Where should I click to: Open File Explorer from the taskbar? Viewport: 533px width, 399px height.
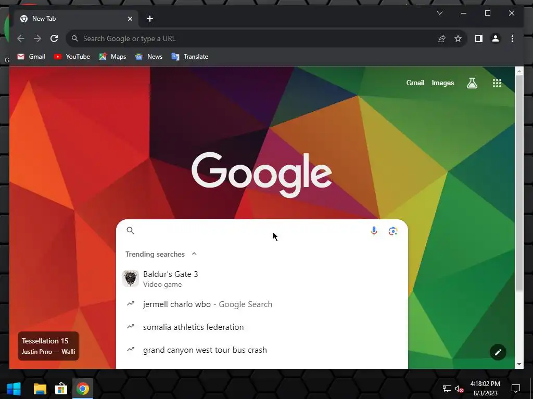(x=40, y=389)
